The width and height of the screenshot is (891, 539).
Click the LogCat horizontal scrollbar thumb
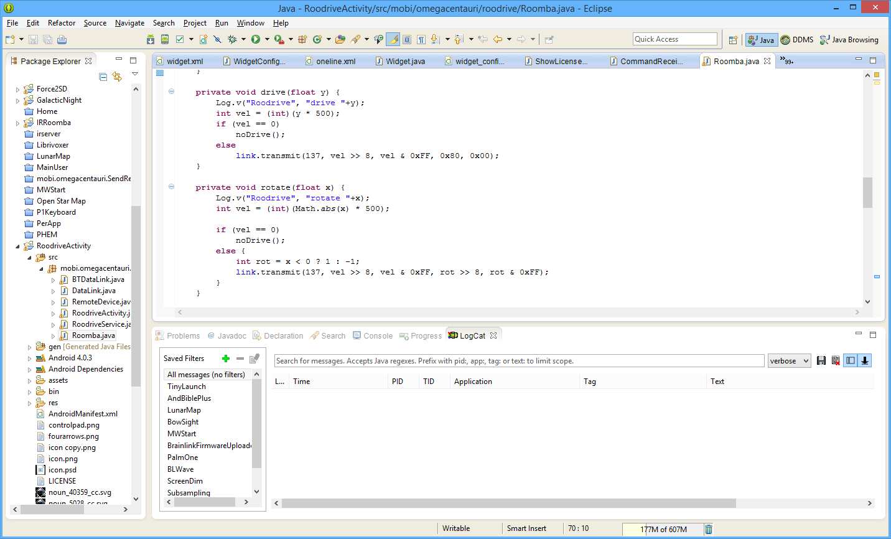click(x=508, y=503)
